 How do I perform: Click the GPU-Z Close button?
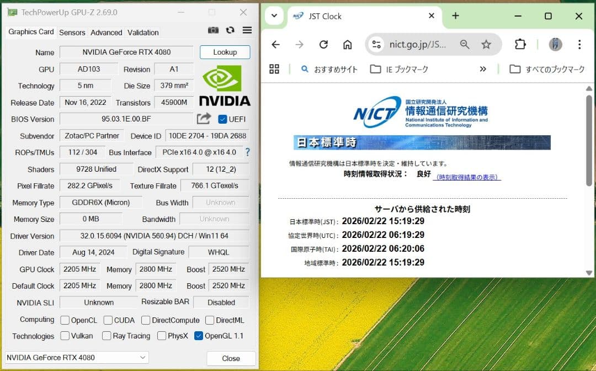(231, 358)
